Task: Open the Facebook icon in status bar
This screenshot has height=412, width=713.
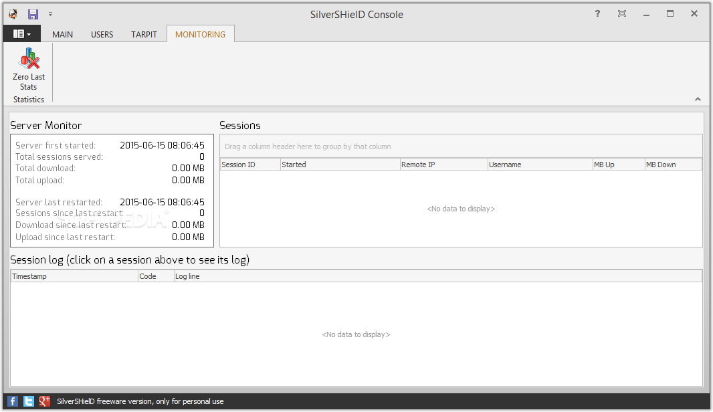Action: [x=13, y=401]
